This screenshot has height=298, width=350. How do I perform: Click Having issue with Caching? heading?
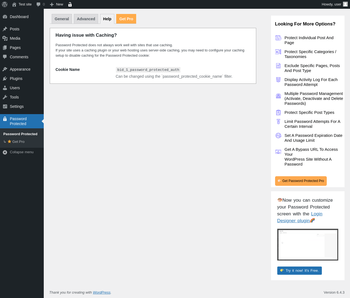(86, 35)
